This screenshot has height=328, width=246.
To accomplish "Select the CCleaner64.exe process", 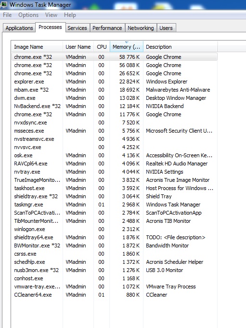I will click(x=115, y=295).
